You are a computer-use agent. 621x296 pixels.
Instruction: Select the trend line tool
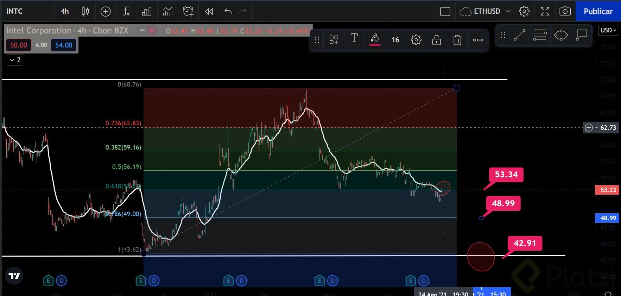point(520,35)
